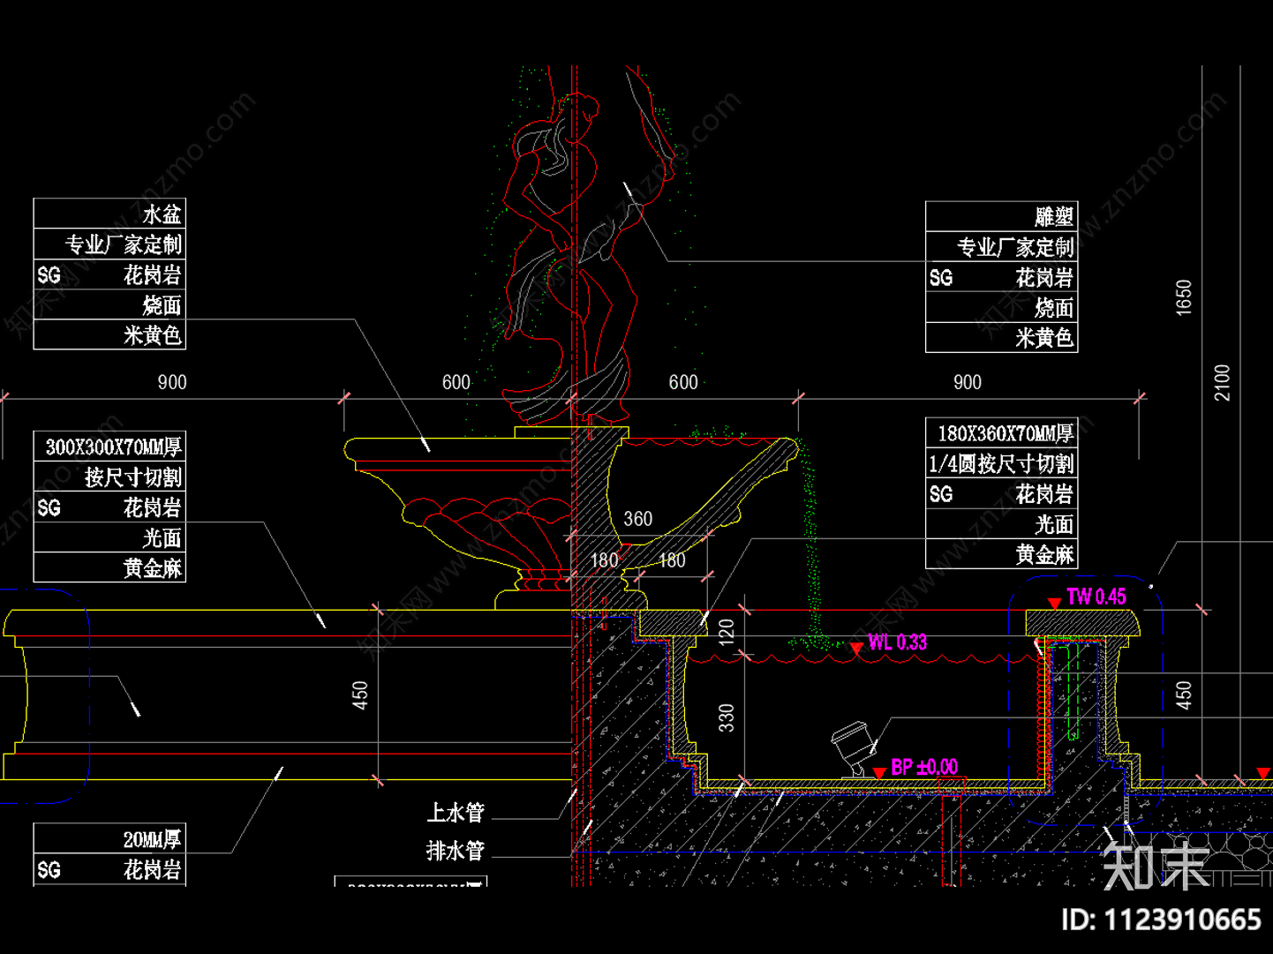Image resolution: width=1273 pixels, height=954 pixels.
Task: Select the 雕塑 label text
Action: [1054, 217]
